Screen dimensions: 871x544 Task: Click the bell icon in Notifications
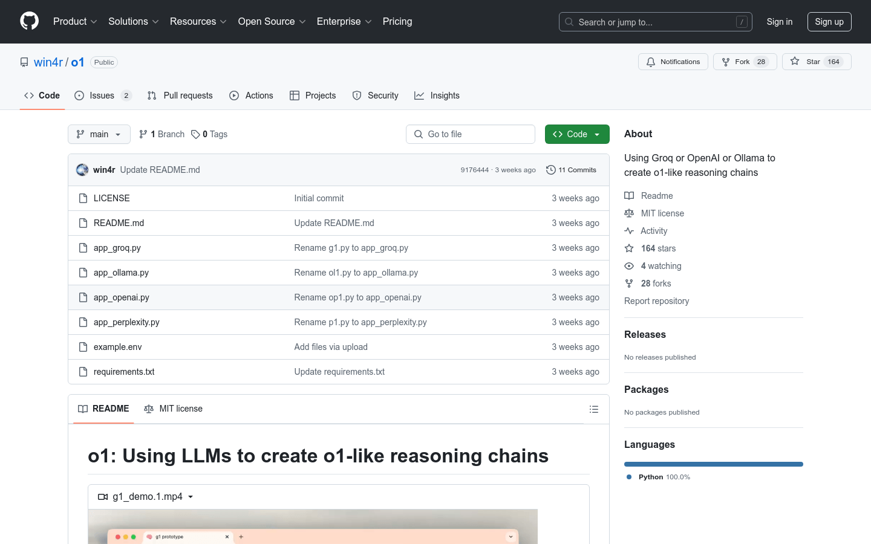[x=651, y=62]
